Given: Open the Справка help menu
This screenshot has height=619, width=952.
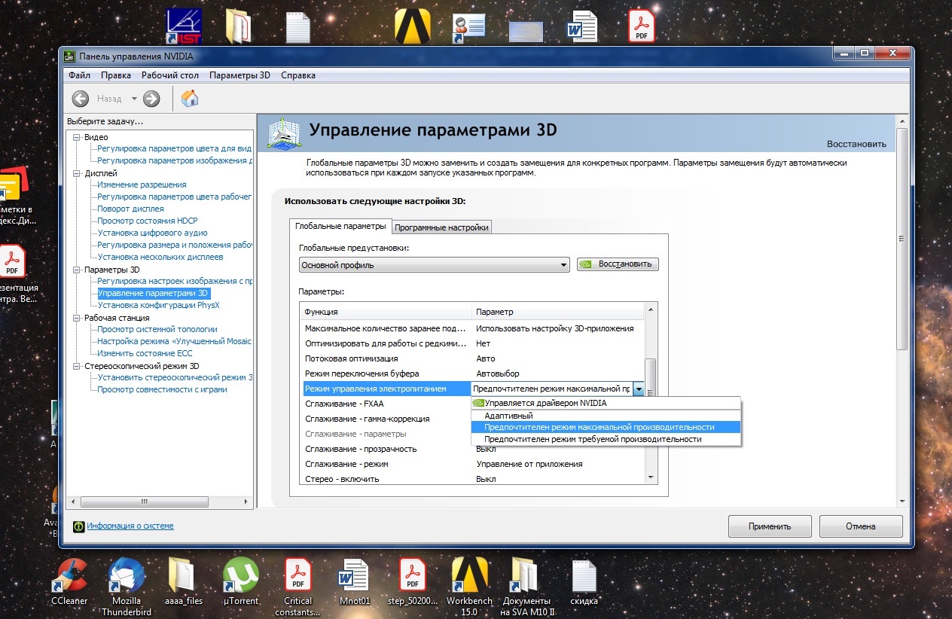Looking at the screenshot, I should coord(298,75).
